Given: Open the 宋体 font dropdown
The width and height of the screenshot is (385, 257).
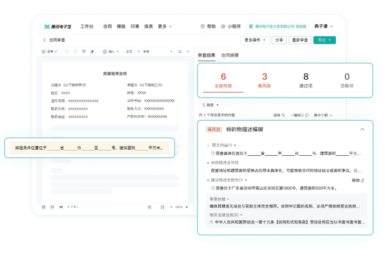Looking at the screenshot, I should 158,52.
